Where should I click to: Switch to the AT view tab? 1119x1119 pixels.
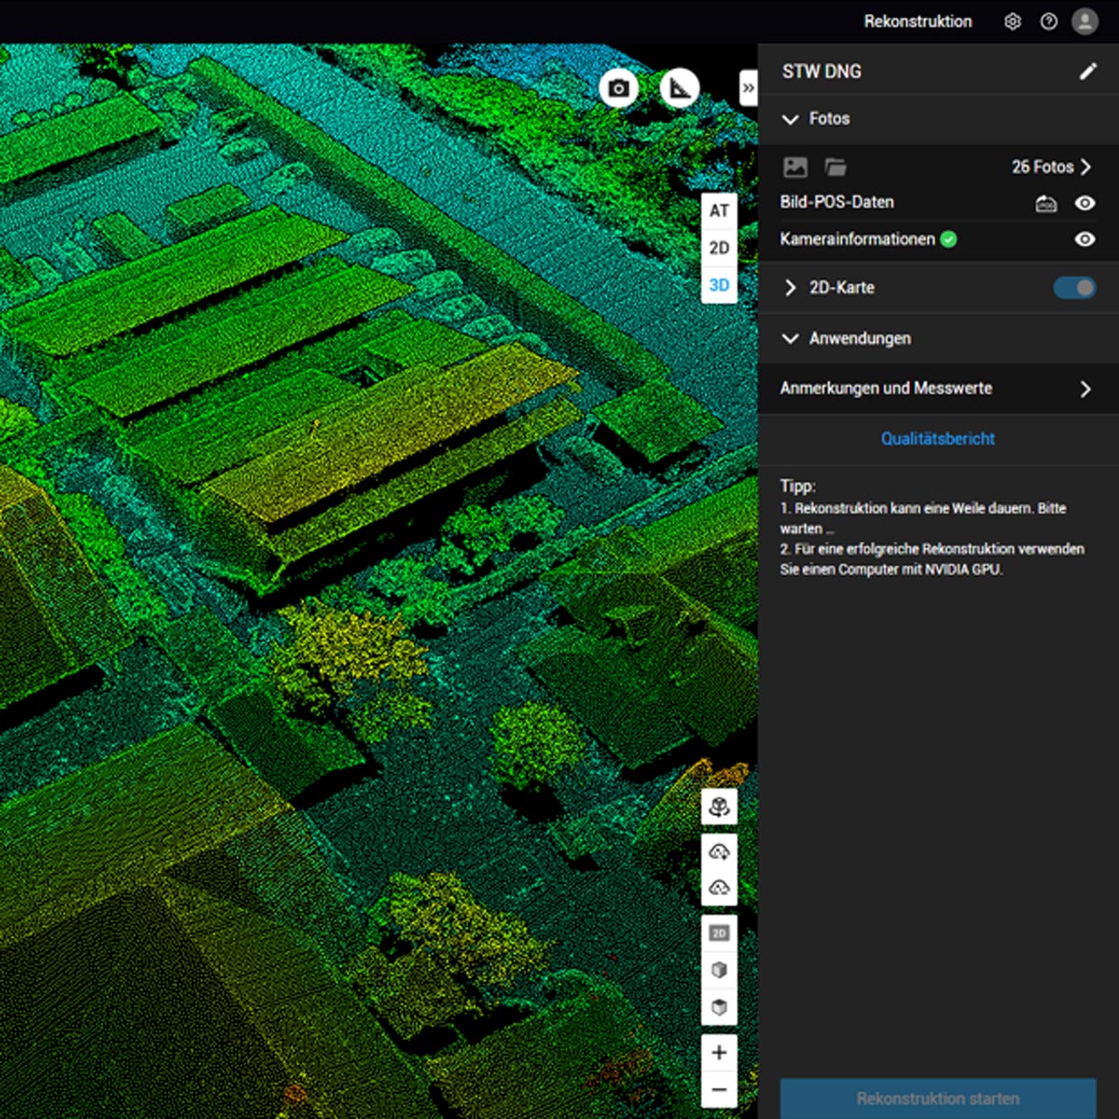pyautogui.click(x=719, y=211)
